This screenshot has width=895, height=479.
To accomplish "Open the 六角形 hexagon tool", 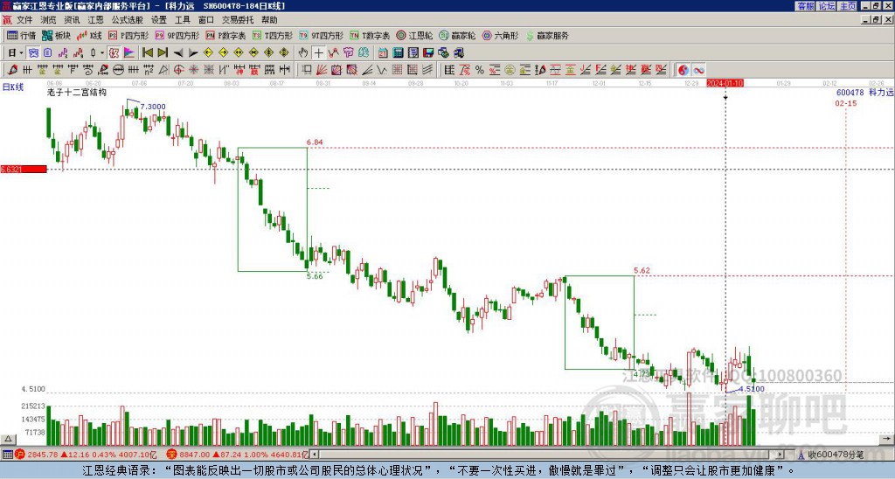I will pyautogui.click(x=500, y=35).
